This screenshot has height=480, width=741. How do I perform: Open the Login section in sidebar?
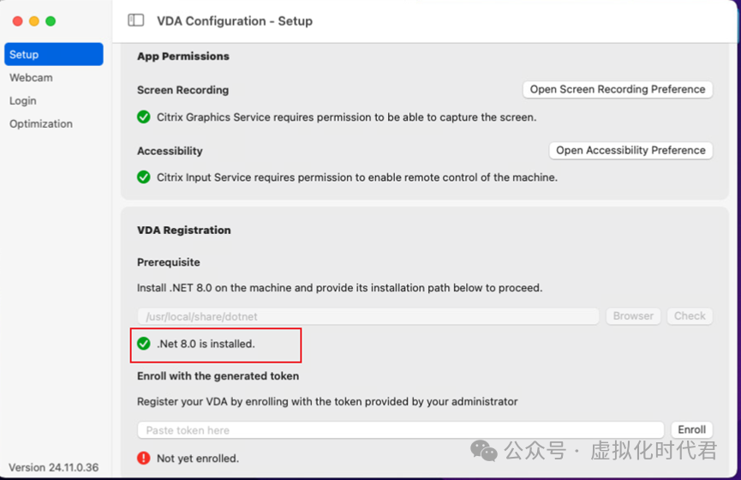(x=23, y=100)
